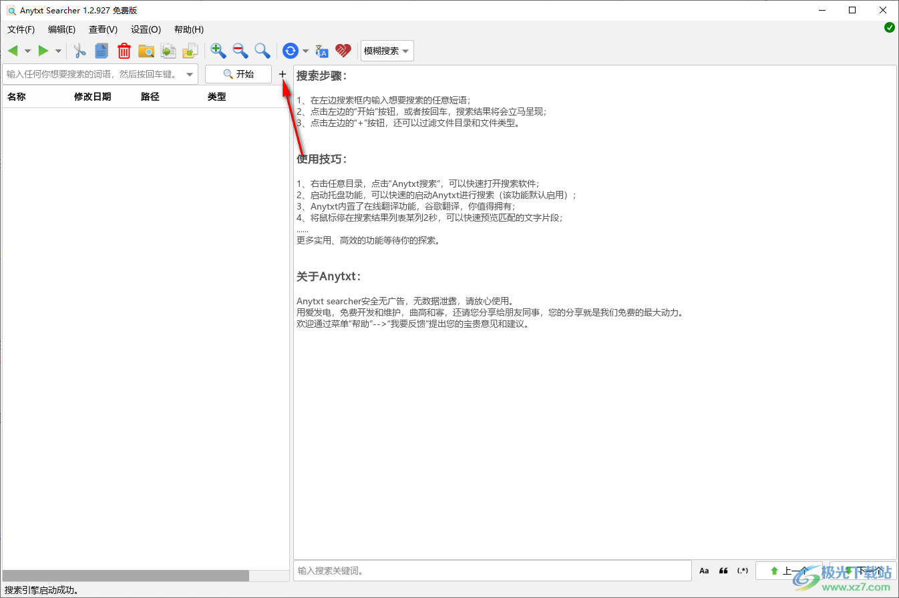Click the results list horizontal scrollbar
The image size is (899, 598).
[x=126, y=575]
